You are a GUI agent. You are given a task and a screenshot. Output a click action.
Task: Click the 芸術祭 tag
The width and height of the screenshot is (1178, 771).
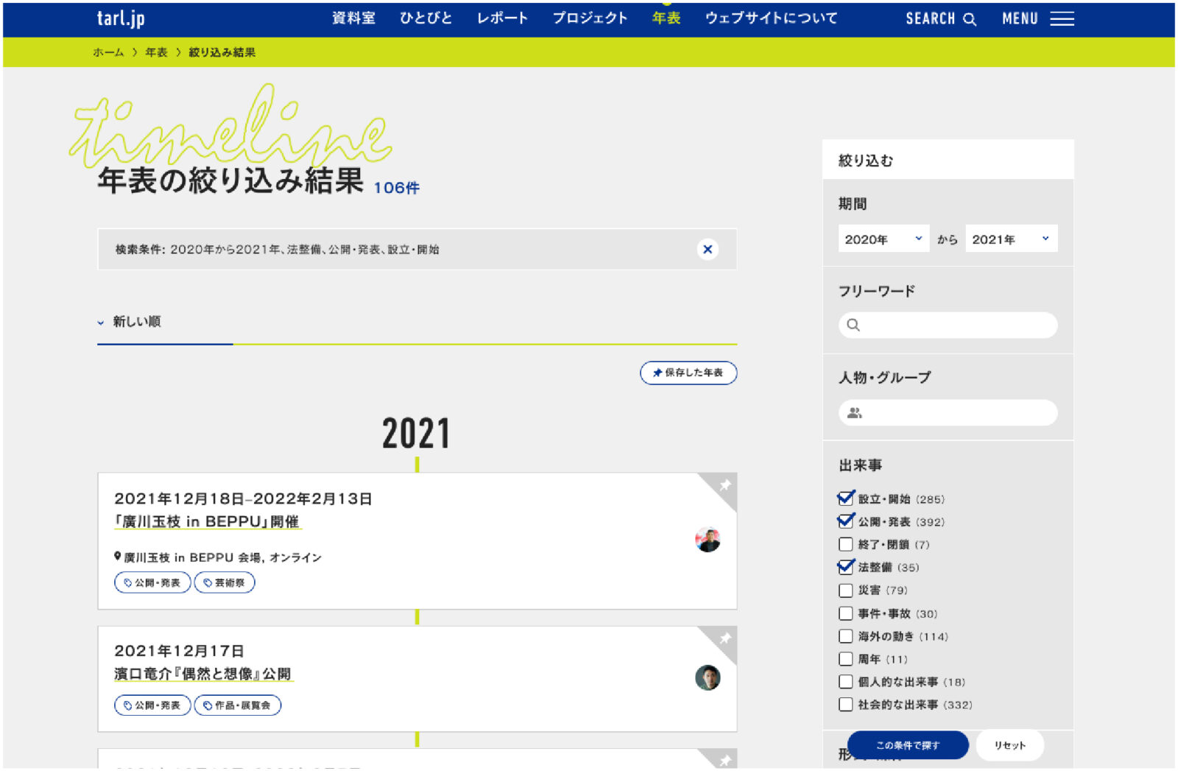[x=225, y=582]
